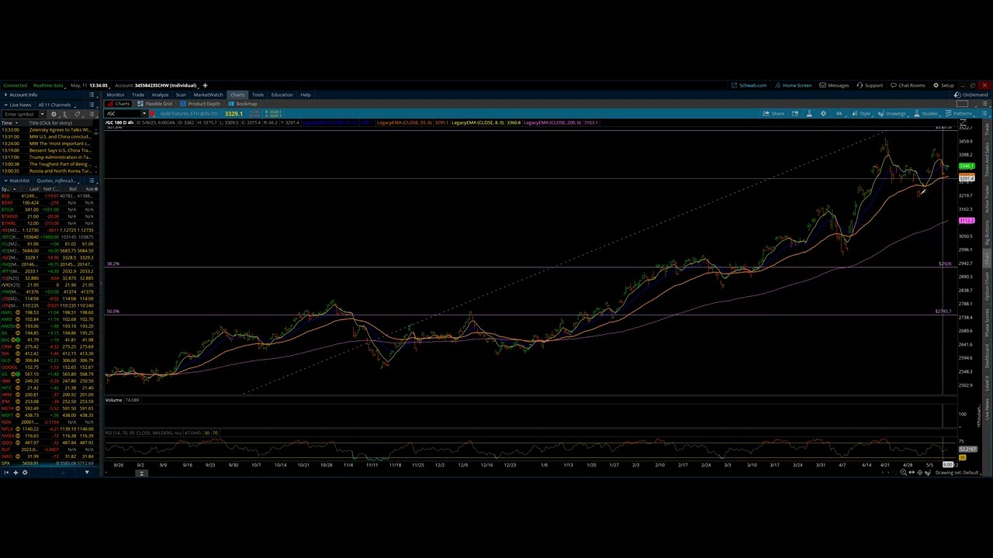Viewport: 993px width, 558px height.
Task: Open the All 11 Channels dropdown
Action: click(x=56, y=105)
